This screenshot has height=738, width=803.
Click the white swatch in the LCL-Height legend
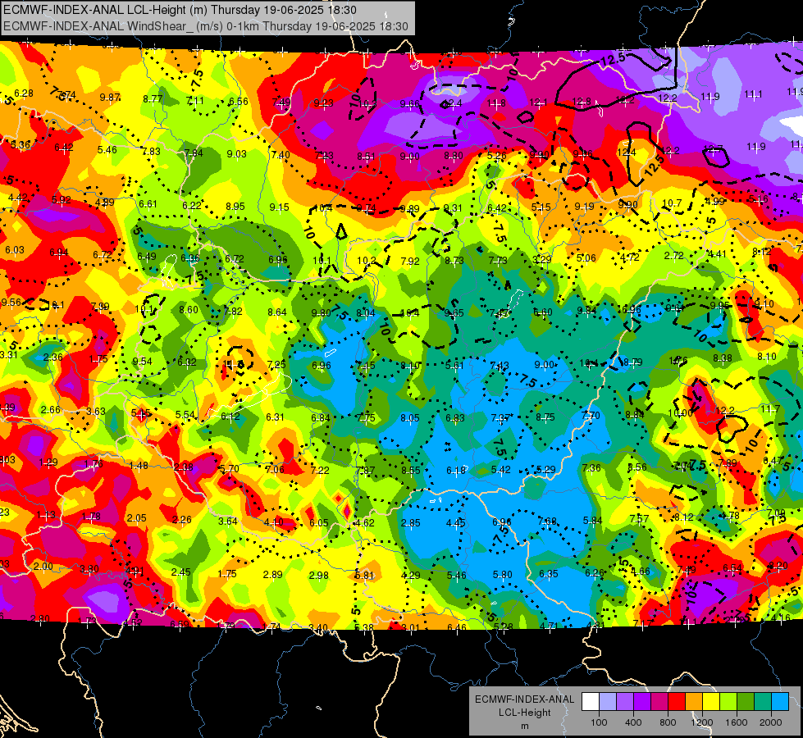pos(591,702)
